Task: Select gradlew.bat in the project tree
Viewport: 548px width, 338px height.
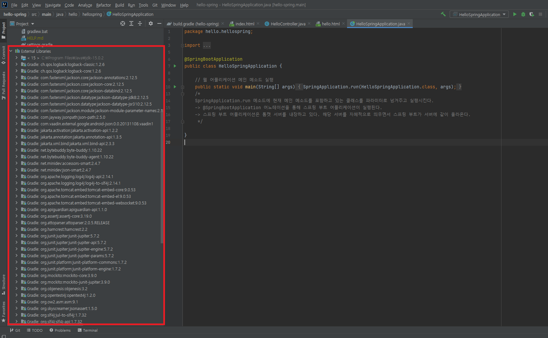Action: point(37,31)
